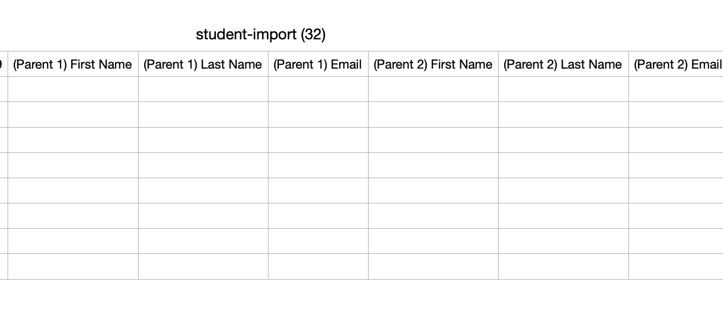Click the student-import (32) table title
Screen dimensions: 723x325
coord(261,34)
